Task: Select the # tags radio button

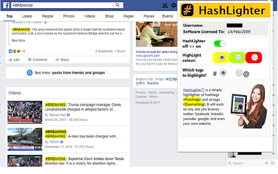Action: click(223, 73)
